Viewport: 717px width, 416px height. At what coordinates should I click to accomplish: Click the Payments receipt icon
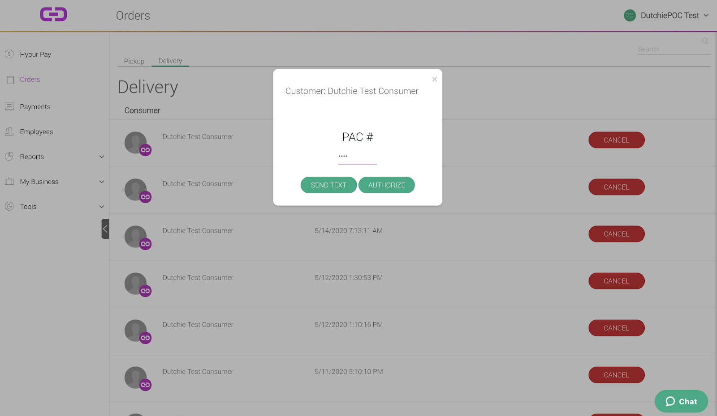tap(9, 106)
